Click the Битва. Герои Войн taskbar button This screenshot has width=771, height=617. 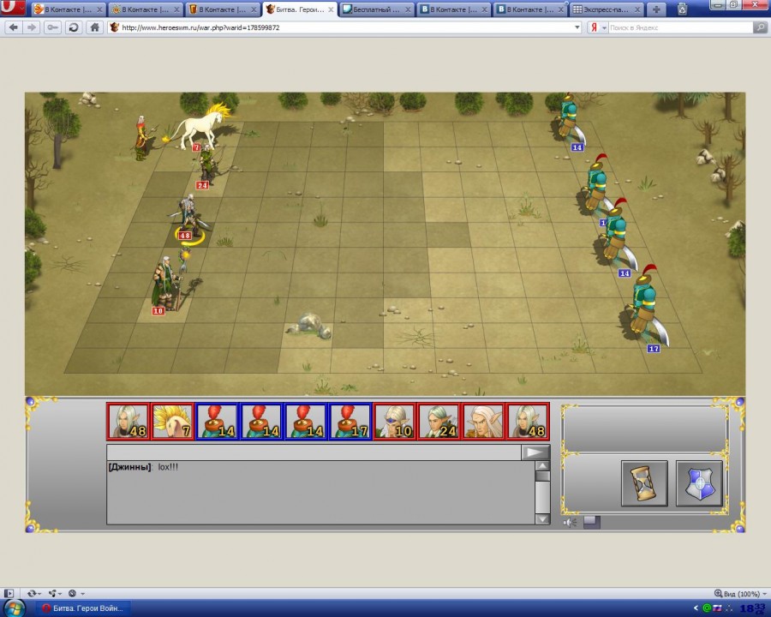click(x=82, y=608)
